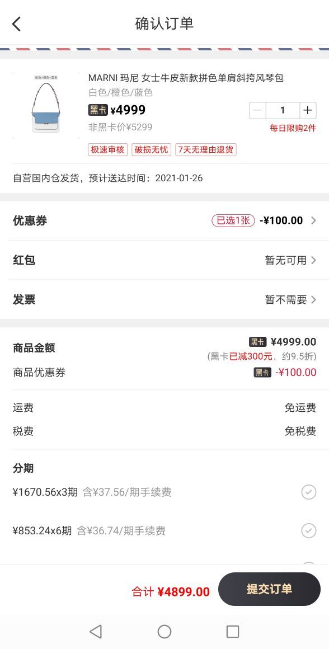Open the 优惠券 coupon row chevron
This screenshot has height=649, width=329.
pyautogui.click(x=313, y=220)
